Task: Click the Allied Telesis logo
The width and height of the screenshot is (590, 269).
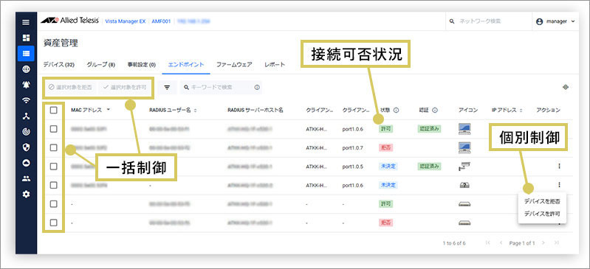Action: click(x=70, y=21)
